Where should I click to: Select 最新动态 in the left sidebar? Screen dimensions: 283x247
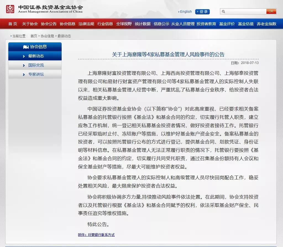(x=35, y=56)
